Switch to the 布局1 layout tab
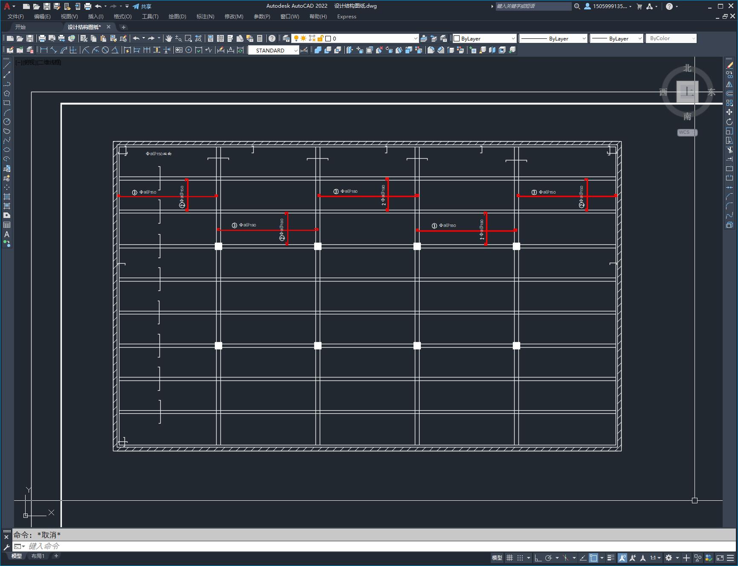 (38, 556)
